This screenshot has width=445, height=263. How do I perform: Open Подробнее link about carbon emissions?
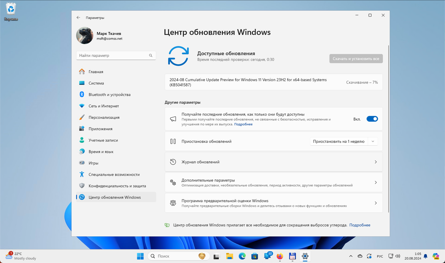click(360, 225)
